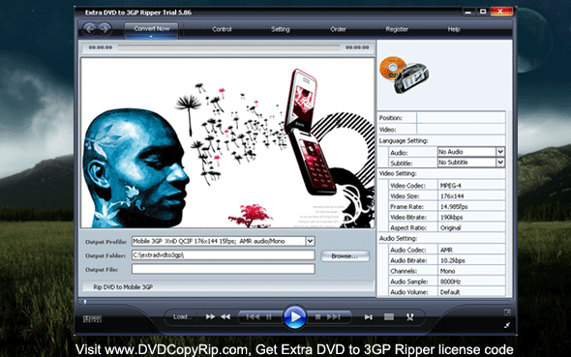The width and height of the screenshot is (571, 357).
Task: Open the Register menu
Action: tap(397, 29)
